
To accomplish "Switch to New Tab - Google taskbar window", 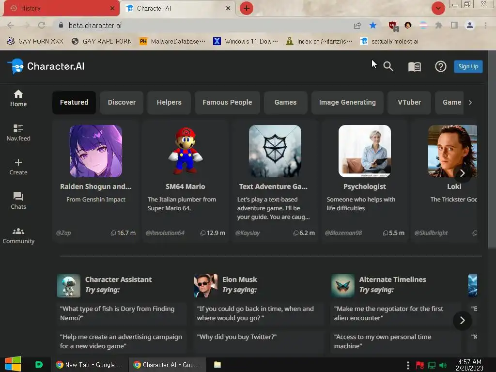I will pyautogui.click(x=89, y=365).
